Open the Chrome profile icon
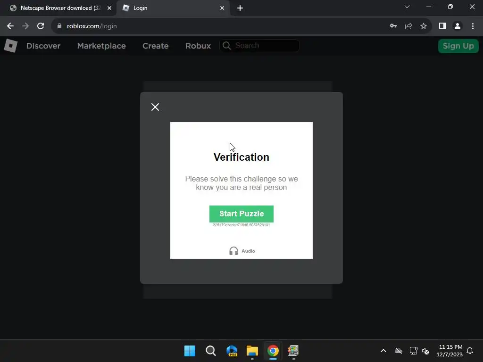 click(458, 26)
